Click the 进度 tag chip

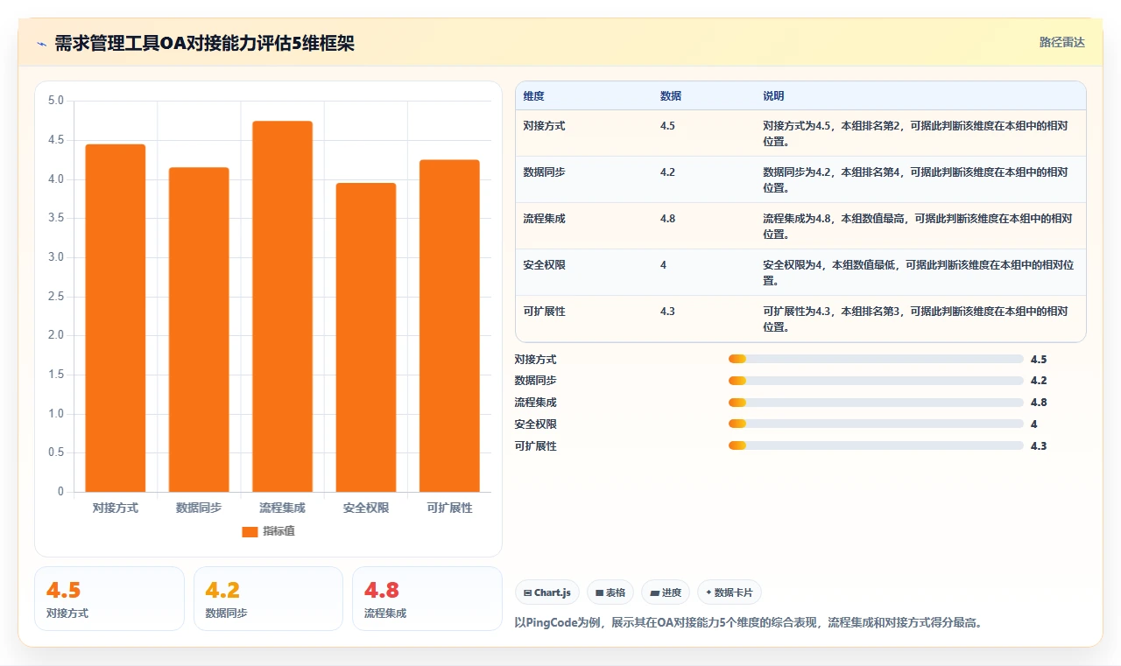point(666,592)
